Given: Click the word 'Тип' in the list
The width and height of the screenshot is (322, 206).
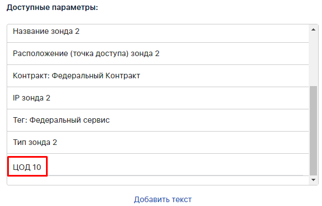Looking at the screenshot, I should [x=19, y=142].
